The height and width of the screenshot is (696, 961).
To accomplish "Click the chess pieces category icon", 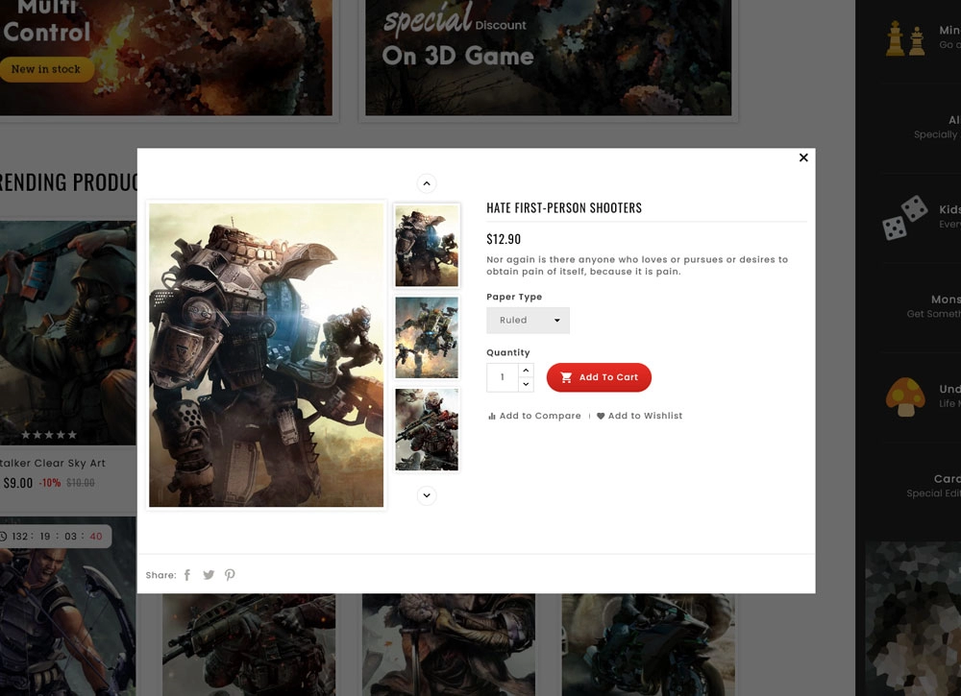I will point(904,39).
